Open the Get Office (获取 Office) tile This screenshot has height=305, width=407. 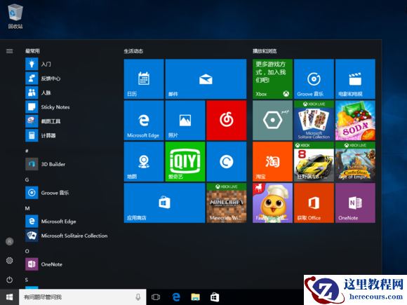[314, 203]
